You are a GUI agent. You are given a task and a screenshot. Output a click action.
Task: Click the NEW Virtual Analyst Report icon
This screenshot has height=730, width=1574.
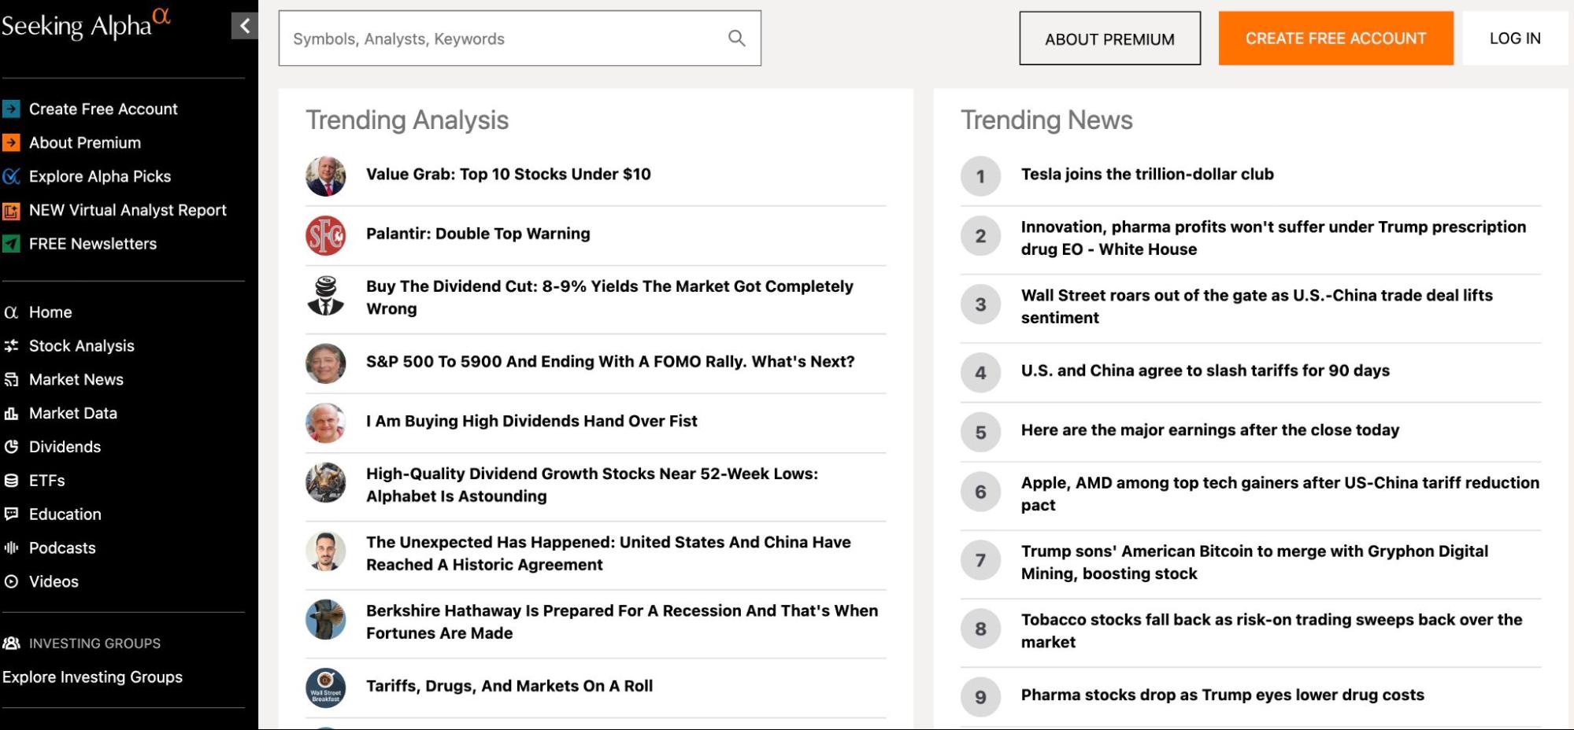(11, 210)
